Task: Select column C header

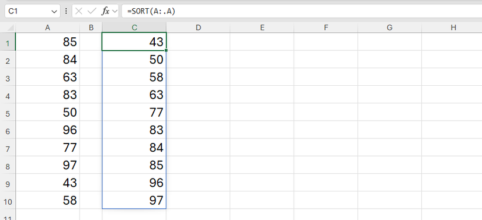Action: tap(134, 27)
